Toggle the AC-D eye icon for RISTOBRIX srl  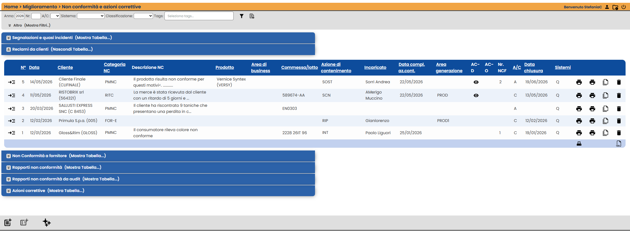[x=476, y=95]
